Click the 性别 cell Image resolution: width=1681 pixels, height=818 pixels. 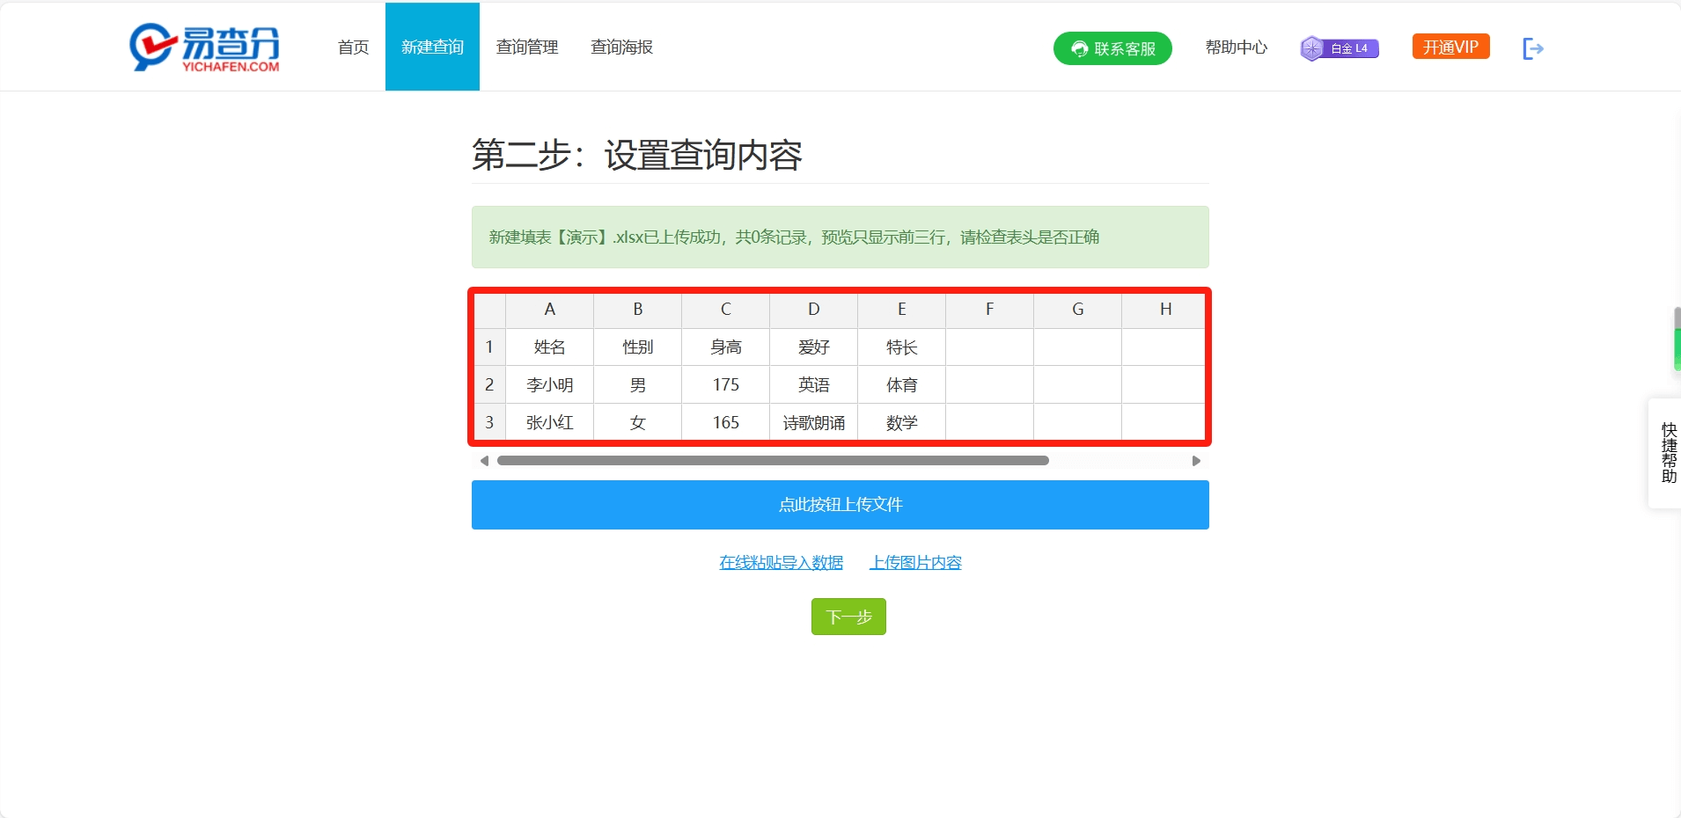pyautogui.click(x=638, y=347)
